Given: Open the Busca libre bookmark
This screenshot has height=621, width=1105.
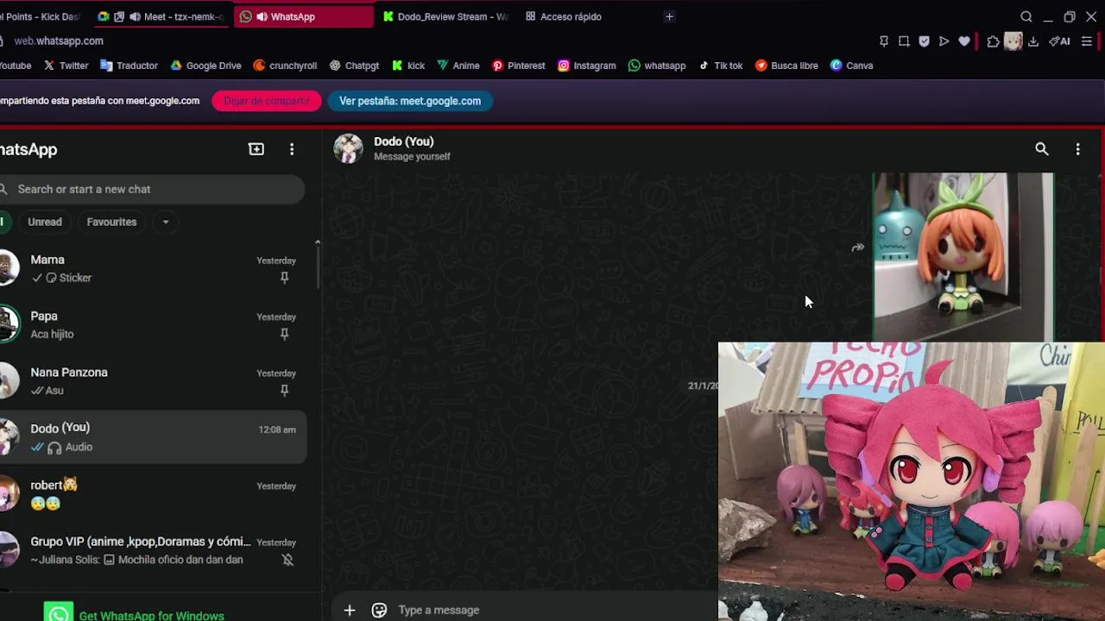Looking at the screenshot, I should (x=786, y=66).
